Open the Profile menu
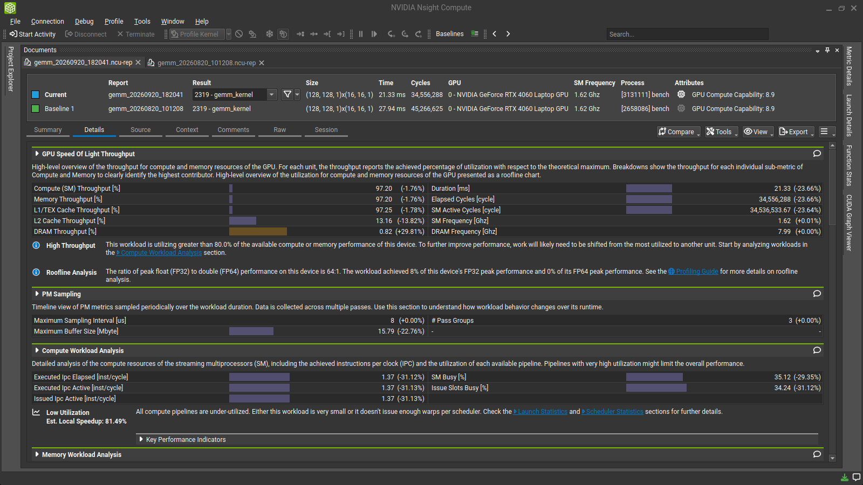Viewport: 863px width, 485px height. (114, 22)
